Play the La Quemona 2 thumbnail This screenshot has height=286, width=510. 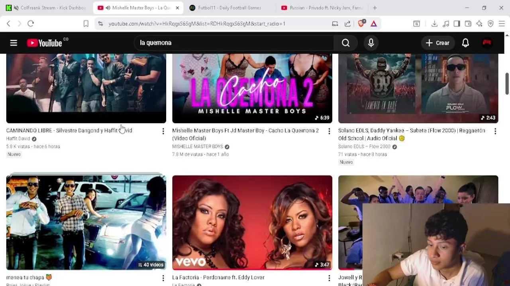(252, 88)
